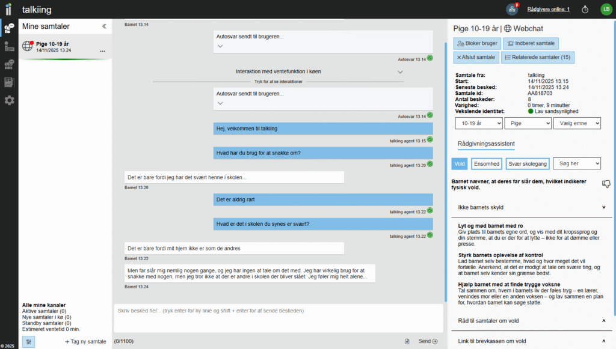Click the thumbs-down feedback icon
Screen dimensions: 616x349
(x=606, y=184)
